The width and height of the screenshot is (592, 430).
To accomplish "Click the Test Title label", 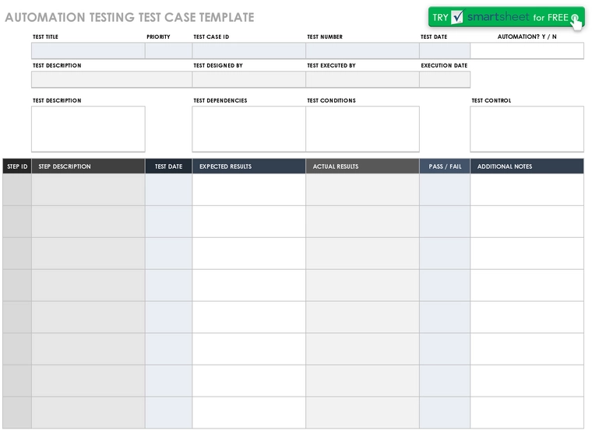I will tap(45, 37).
